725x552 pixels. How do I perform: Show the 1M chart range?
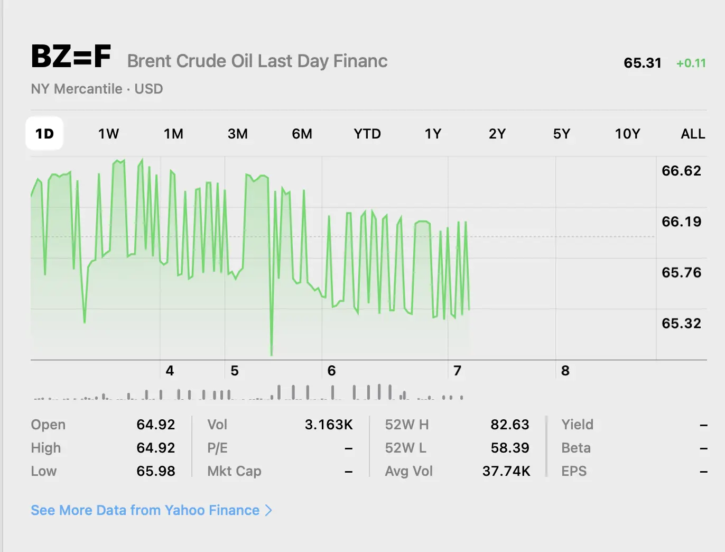173,134
